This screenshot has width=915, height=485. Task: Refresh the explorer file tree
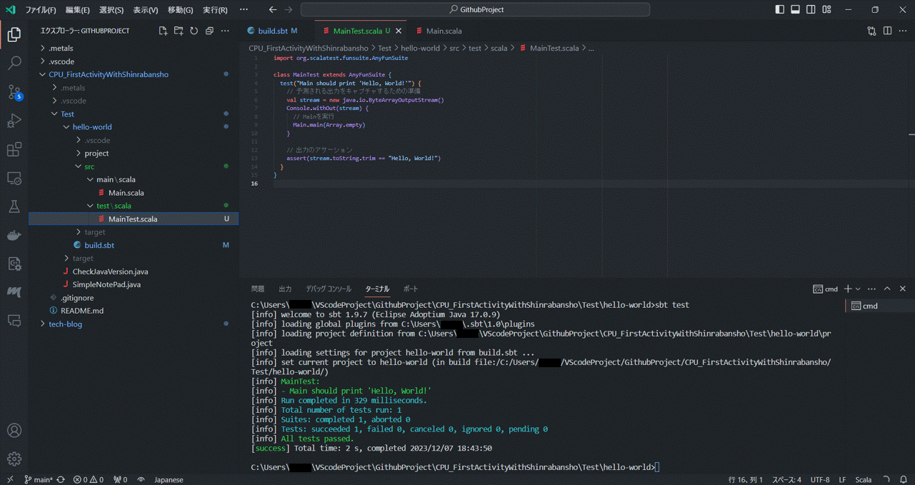pyautogui.click(x=194, y=31)
